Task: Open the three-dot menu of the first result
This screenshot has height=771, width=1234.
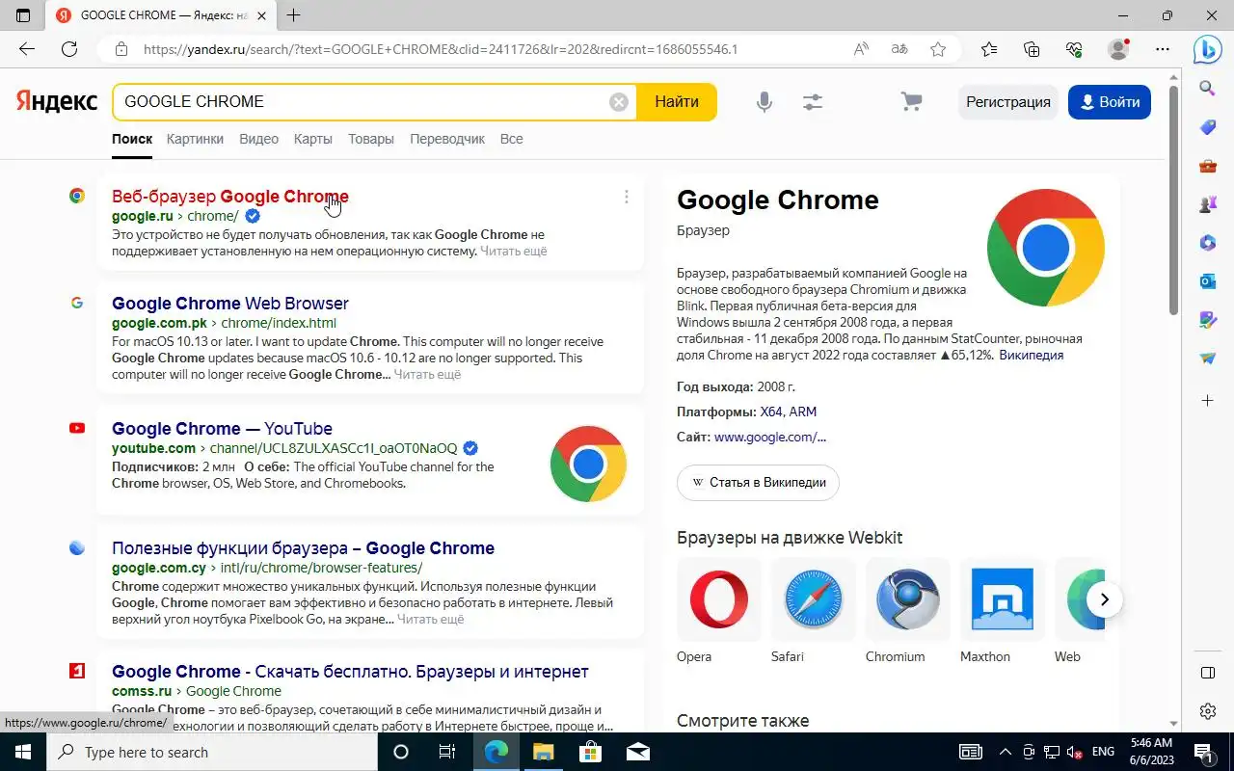Action: [x=627, y=197]
